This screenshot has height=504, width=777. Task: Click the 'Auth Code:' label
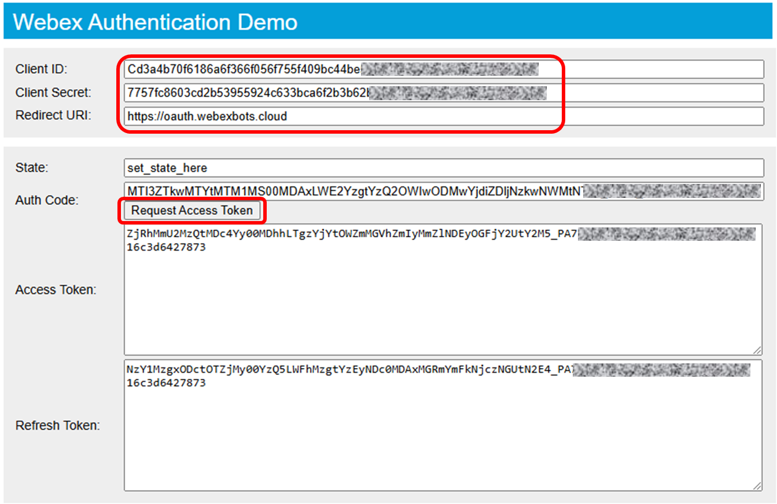(x=46, y=200)
